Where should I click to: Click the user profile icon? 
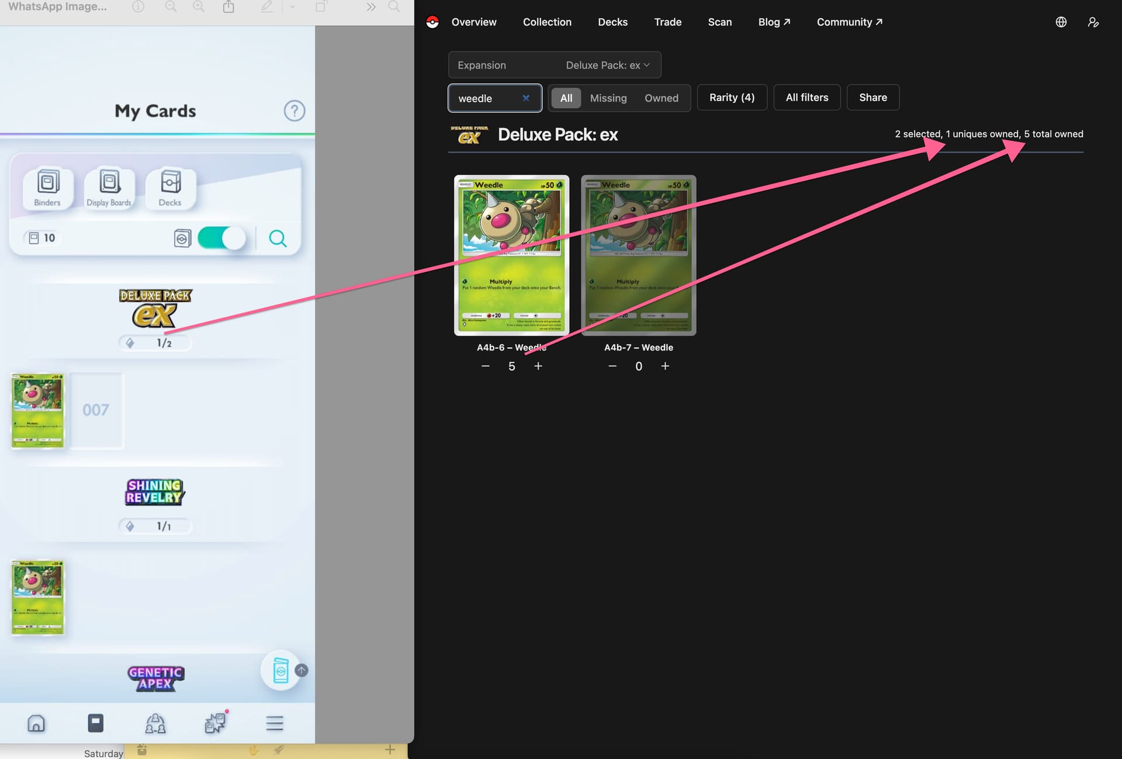pos(1093,22)
